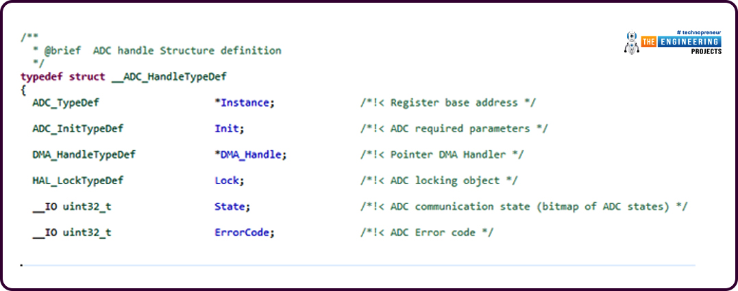Click the HAL_LockTypeDef type

[x=78, y=181]
